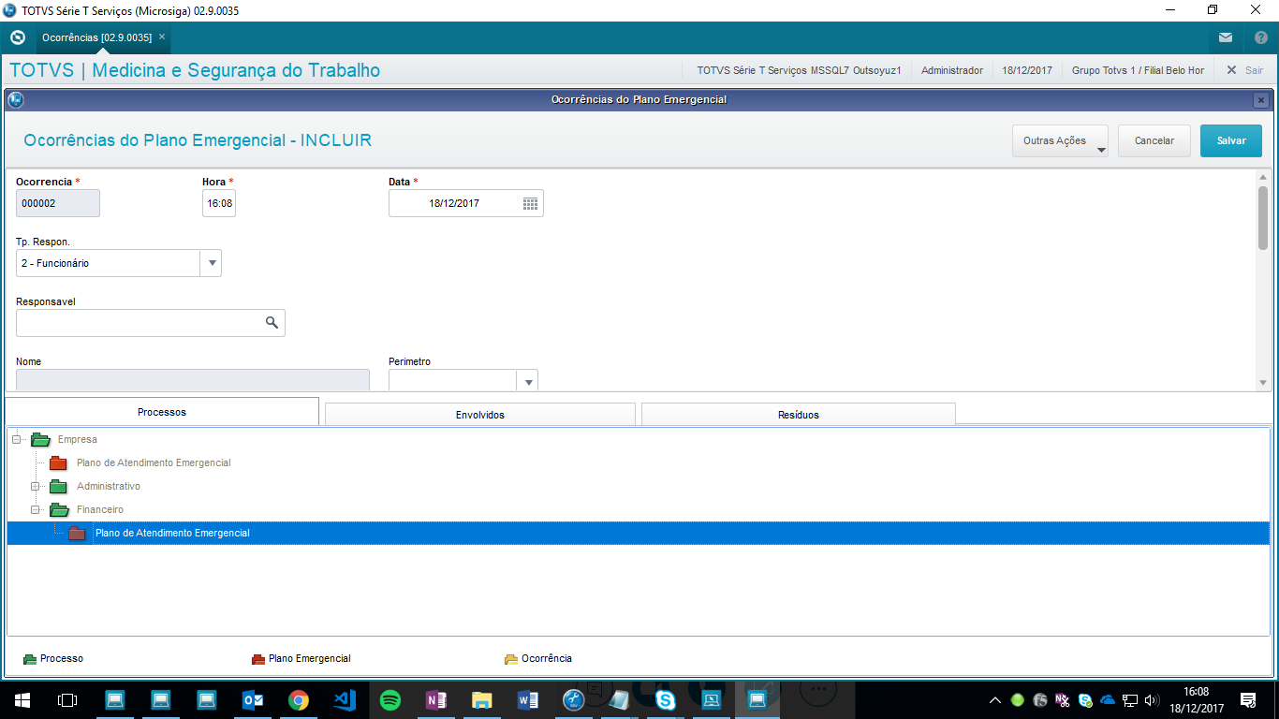
Task: Expand the Administrativo tree node
Action: pos(35,486)
